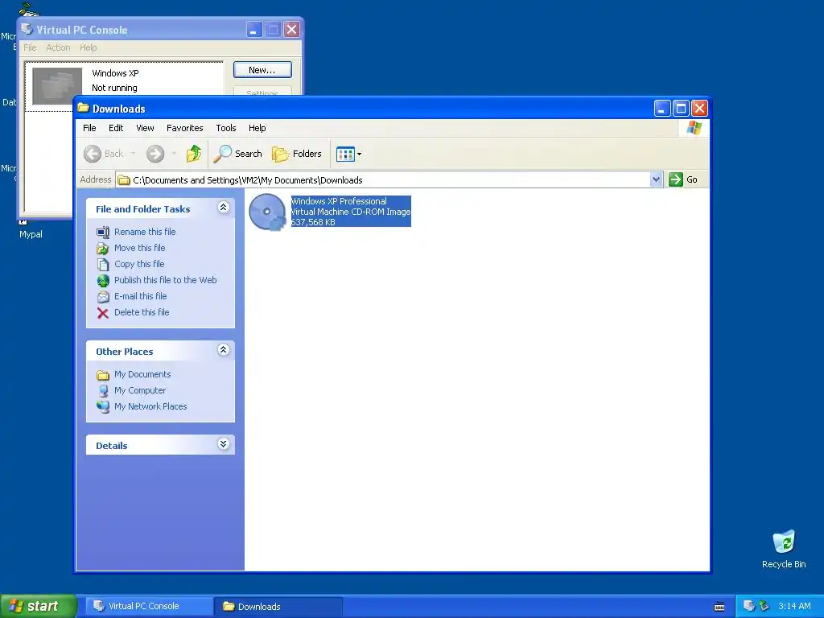Click the 3:14 AM clock
This screenshot has width=824, height=618.
[794, 606]
